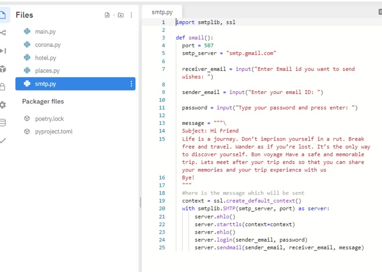Screen dimensions: 382x272
Task: Select the smtp.py editor tab
Action: pyautogui.click(x=162, y=12)
